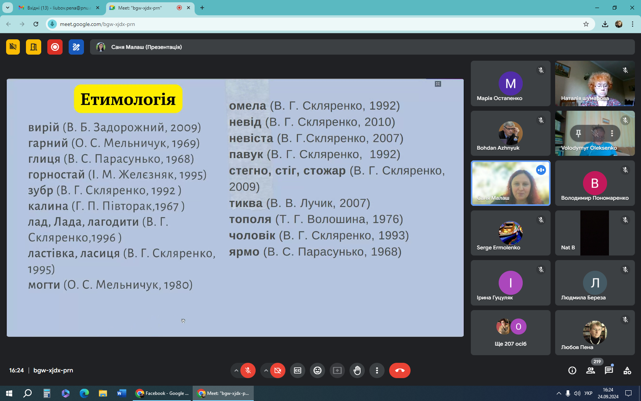Open more options three-dot menu
This screenshot has height=401, width=641.
coord(377,370)
